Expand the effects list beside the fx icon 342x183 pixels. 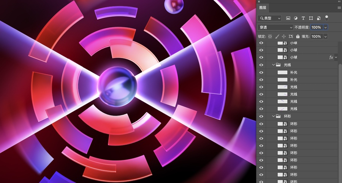pyautogui.click(x=336, y=58)
